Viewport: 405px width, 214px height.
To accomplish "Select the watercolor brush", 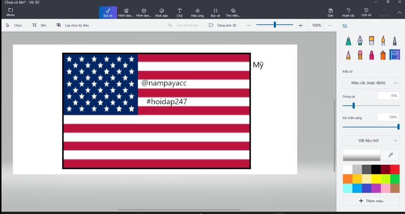I will (383, 41).
